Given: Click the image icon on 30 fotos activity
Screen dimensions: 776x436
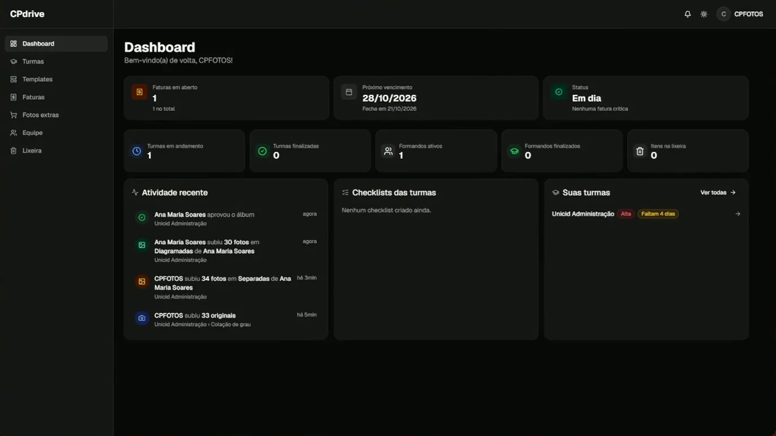Looking at the screenshot, I should (142, 245).
